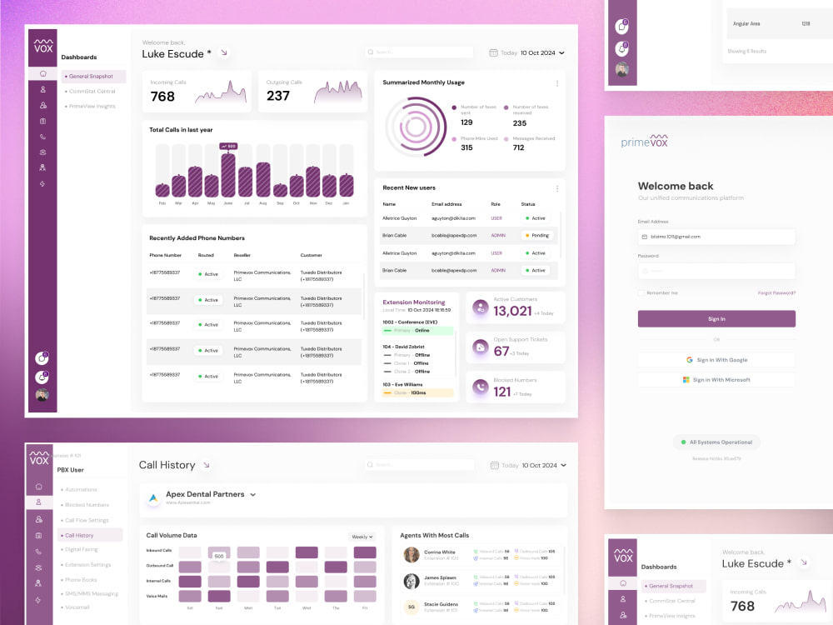Click the All Systems Operational status pill
The image size is (833, 625).
(x=716, y=442)
